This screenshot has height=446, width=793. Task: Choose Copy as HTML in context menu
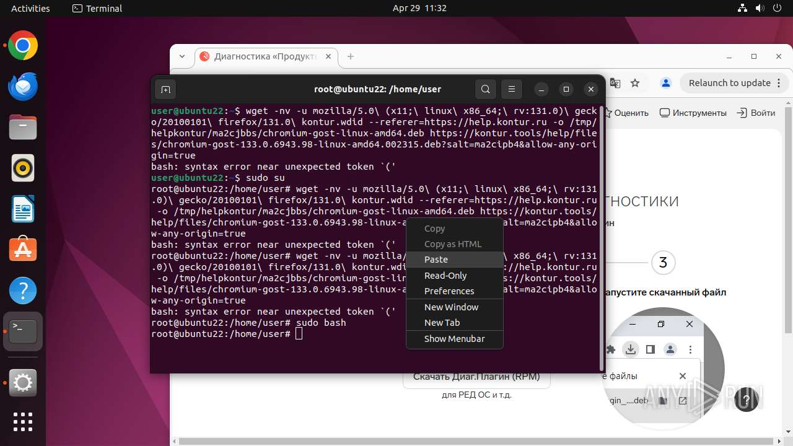coord(454,244)
